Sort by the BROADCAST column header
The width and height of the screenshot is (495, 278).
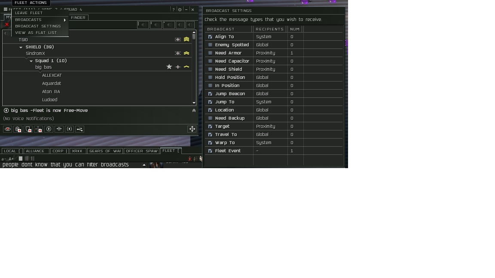[x=229, y=29]
